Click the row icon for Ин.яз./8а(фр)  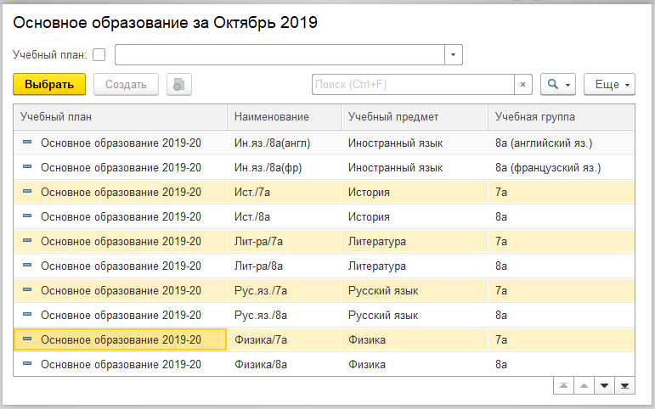point(26,168)
